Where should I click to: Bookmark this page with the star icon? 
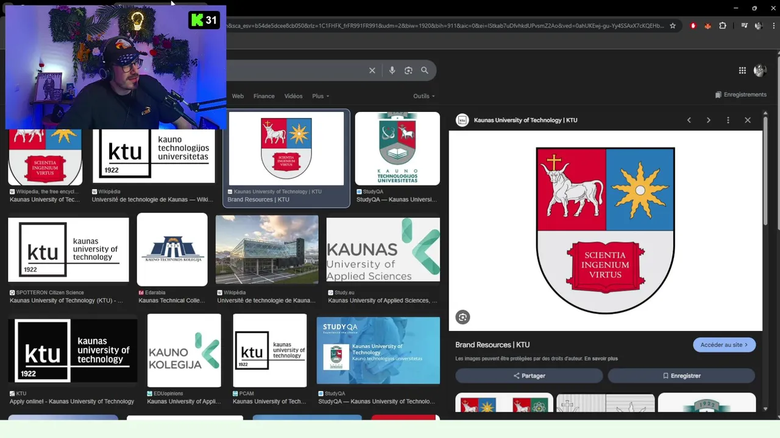click(x=673, y=26)
